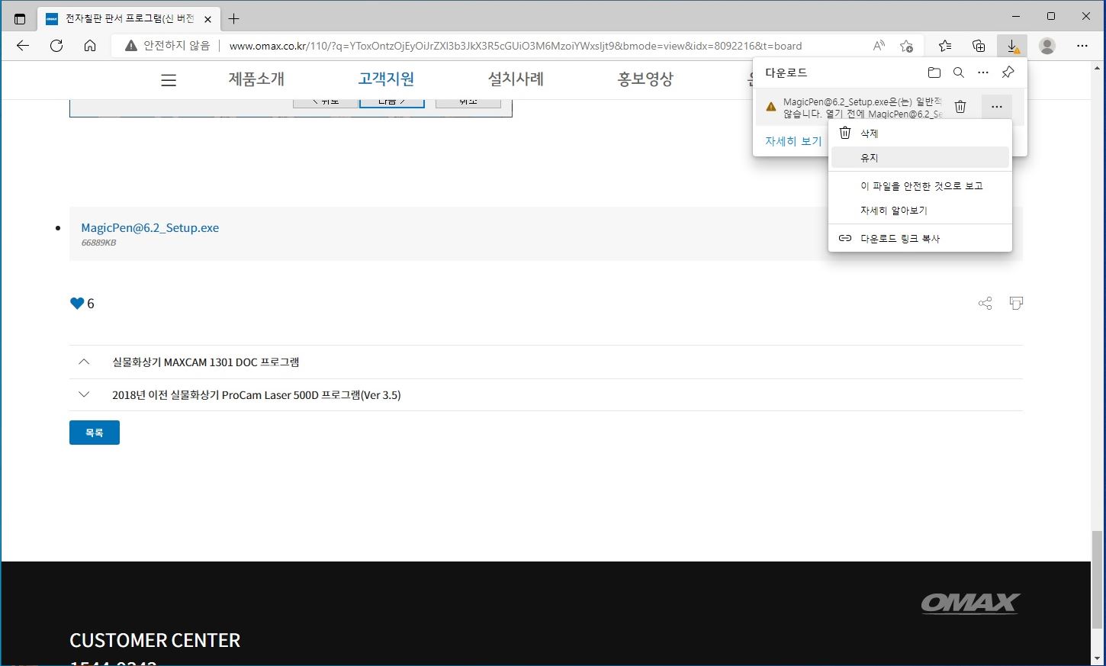Viewport: 1106px width, 666px height.
Task: Choose 삭제 from download context menu
Action: click(x=869, y=134)
